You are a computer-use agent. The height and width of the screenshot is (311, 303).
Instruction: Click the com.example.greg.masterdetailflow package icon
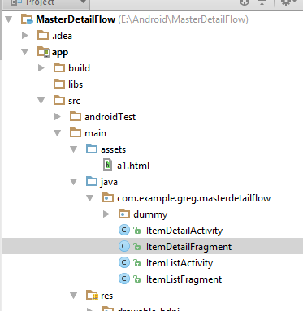(108, 198)
